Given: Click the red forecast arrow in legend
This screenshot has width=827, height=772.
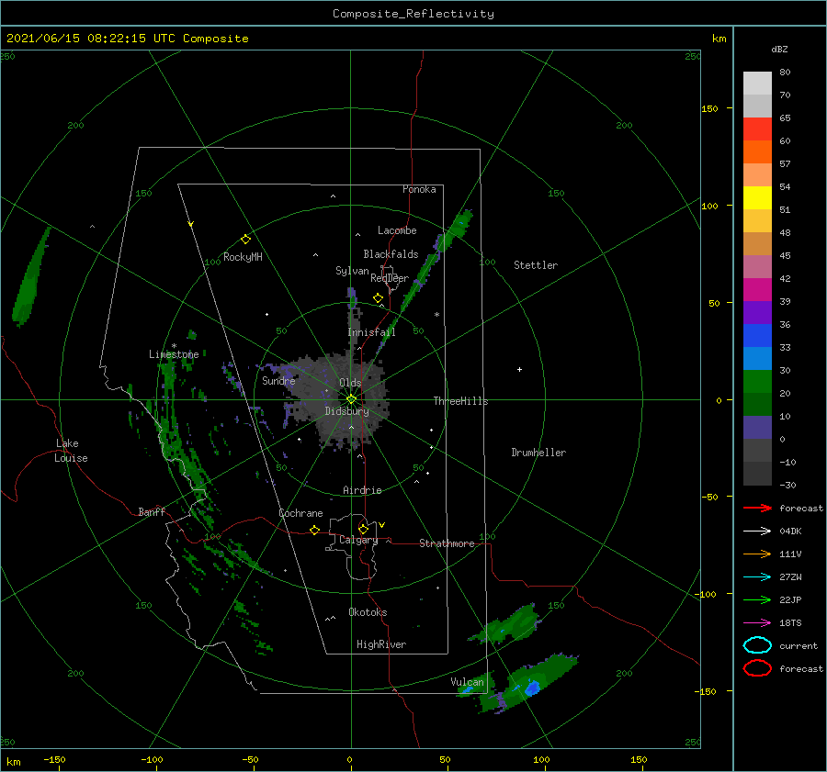Looking at the screenshot, I should click(x=757, y=508).
